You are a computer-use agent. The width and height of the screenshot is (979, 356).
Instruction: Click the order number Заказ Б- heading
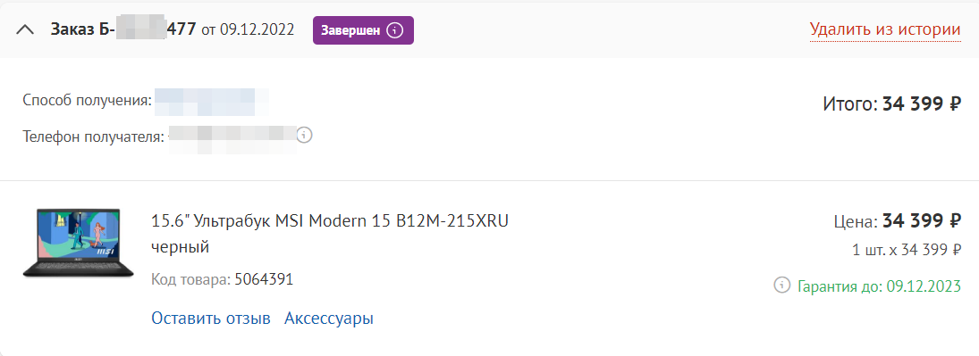point(123,29)
